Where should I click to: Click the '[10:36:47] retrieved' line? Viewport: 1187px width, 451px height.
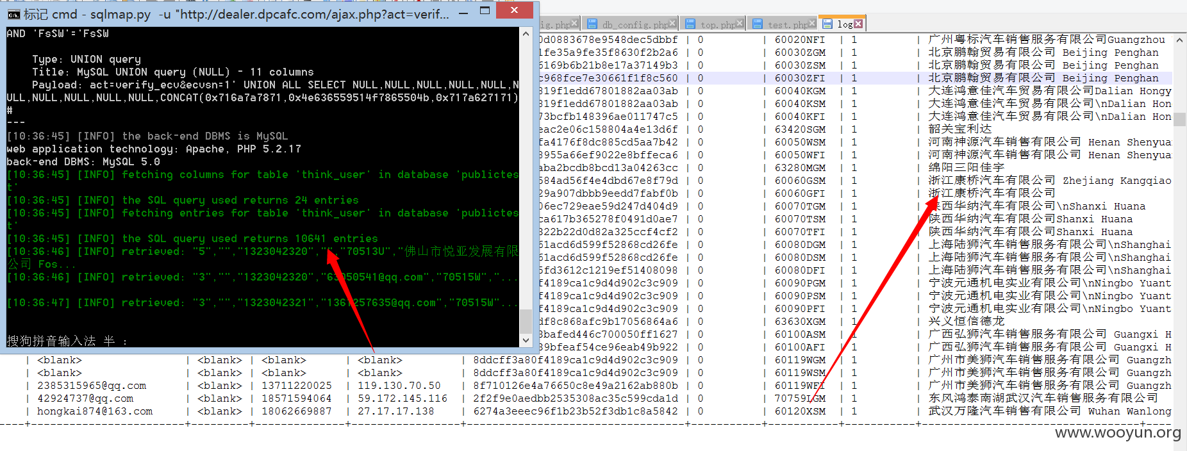263,302
